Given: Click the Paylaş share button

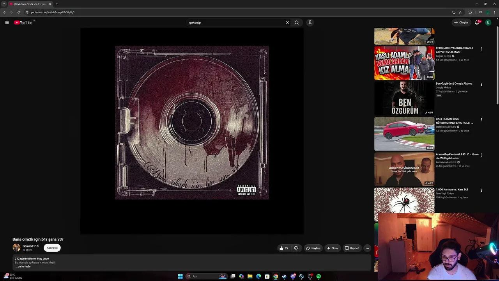Looking at the screenshot, I should (313, 248).
